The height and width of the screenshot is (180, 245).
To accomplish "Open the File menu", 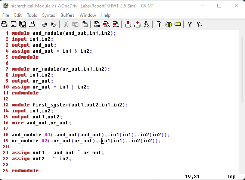I will (6, 15).
